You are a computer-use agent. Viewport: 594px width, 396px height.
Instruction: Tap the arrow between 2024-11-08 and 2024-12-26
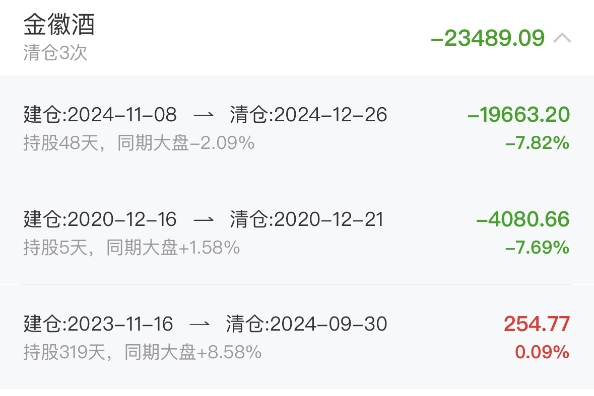coord(204,115)
